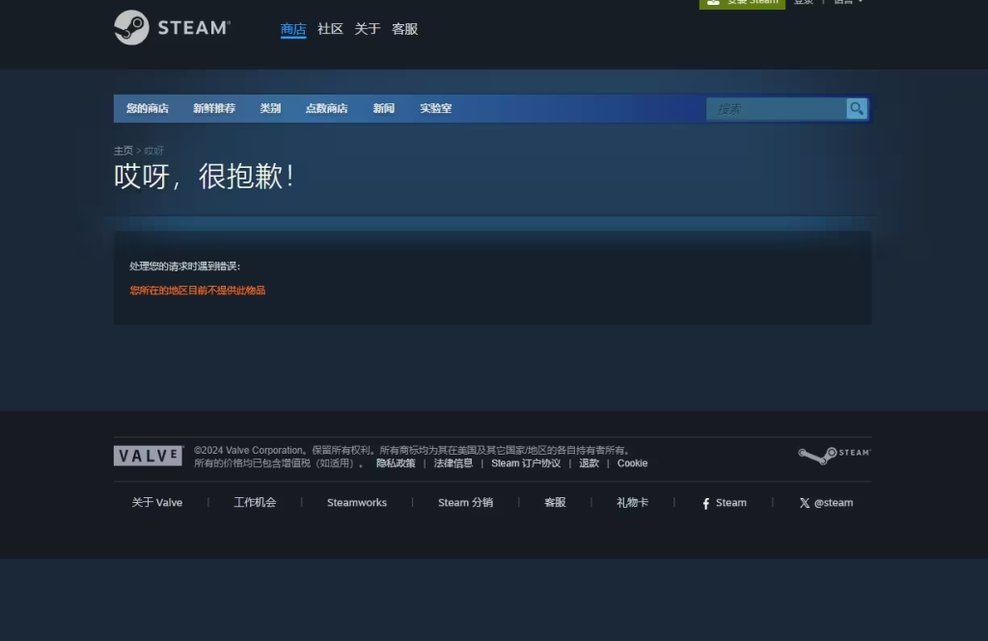Click the green 安装 Steam button
Screen dimensions: 988x641
(x=742, y=3)
